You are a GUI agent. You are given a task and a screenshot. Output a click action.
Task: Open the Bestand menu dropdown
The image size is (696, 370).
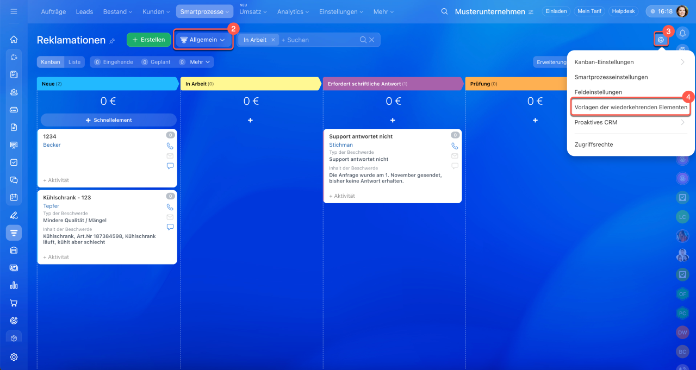click(x=117, y=11)
